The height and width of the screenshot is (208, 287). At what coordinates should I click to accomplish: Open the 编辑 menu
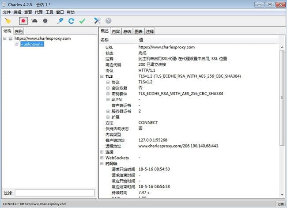(x=17, y=12)
